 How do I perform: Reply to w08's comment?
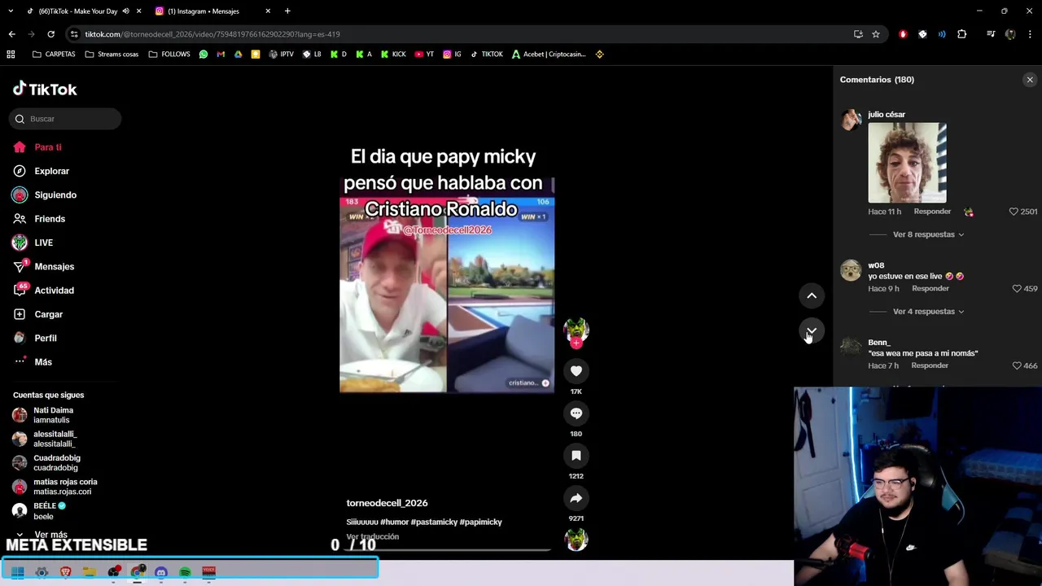click(x=930, y=288)
